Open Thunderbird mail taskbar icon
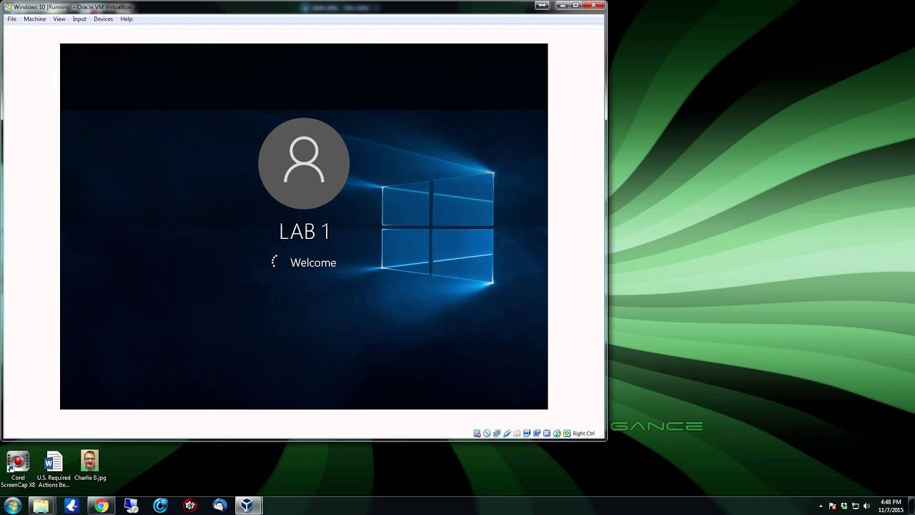The width and height of the screenshot is (915, 515). 219,506
